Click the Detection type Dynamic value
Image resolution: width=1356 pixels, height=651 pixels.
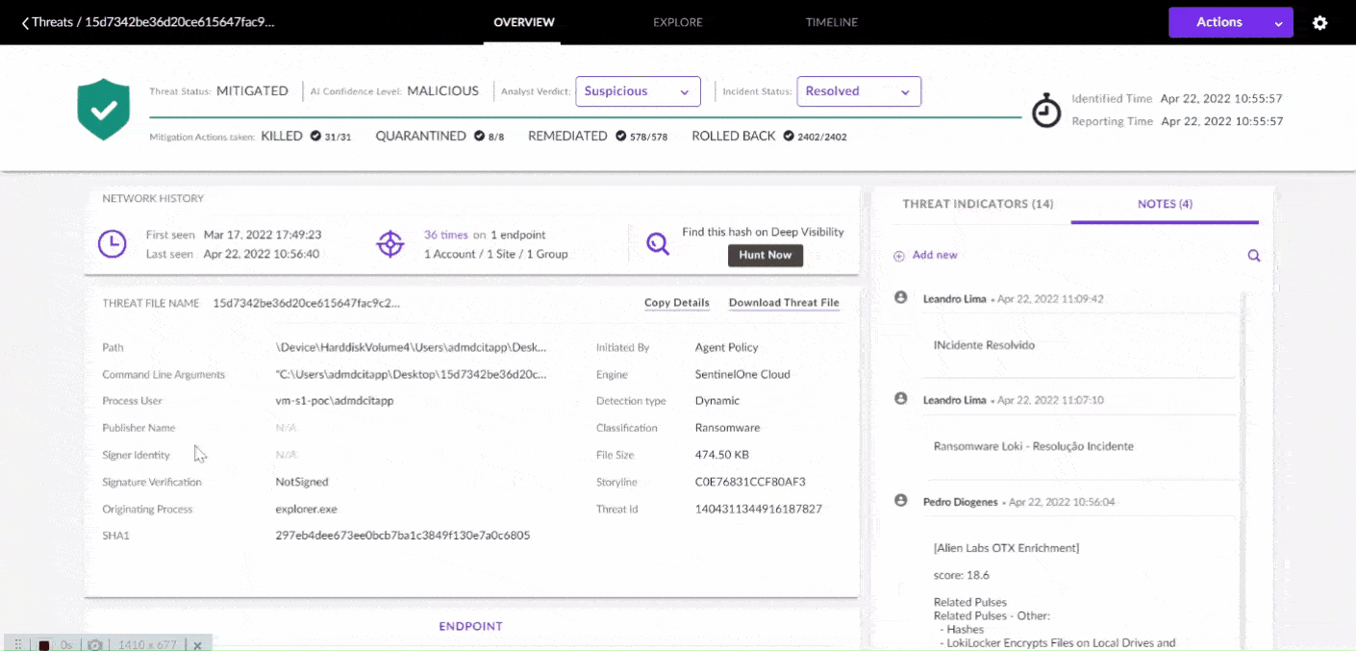pos(717,401)
